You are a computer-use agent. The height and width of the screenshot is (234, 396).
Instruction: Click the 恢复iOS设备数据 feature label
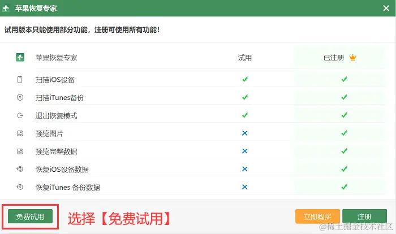(62, 170)
